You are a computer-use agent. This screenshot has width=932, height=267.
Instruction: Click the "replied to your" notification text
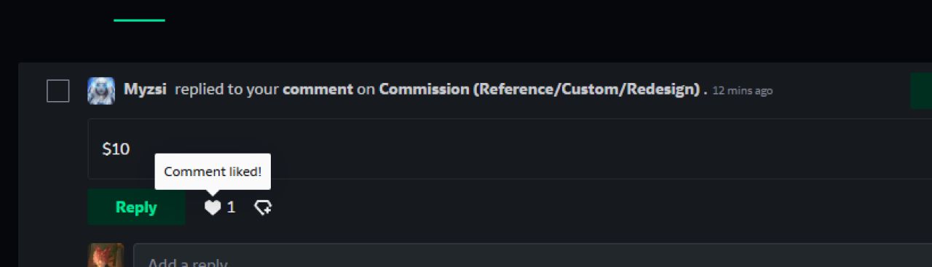pos(226,89)
